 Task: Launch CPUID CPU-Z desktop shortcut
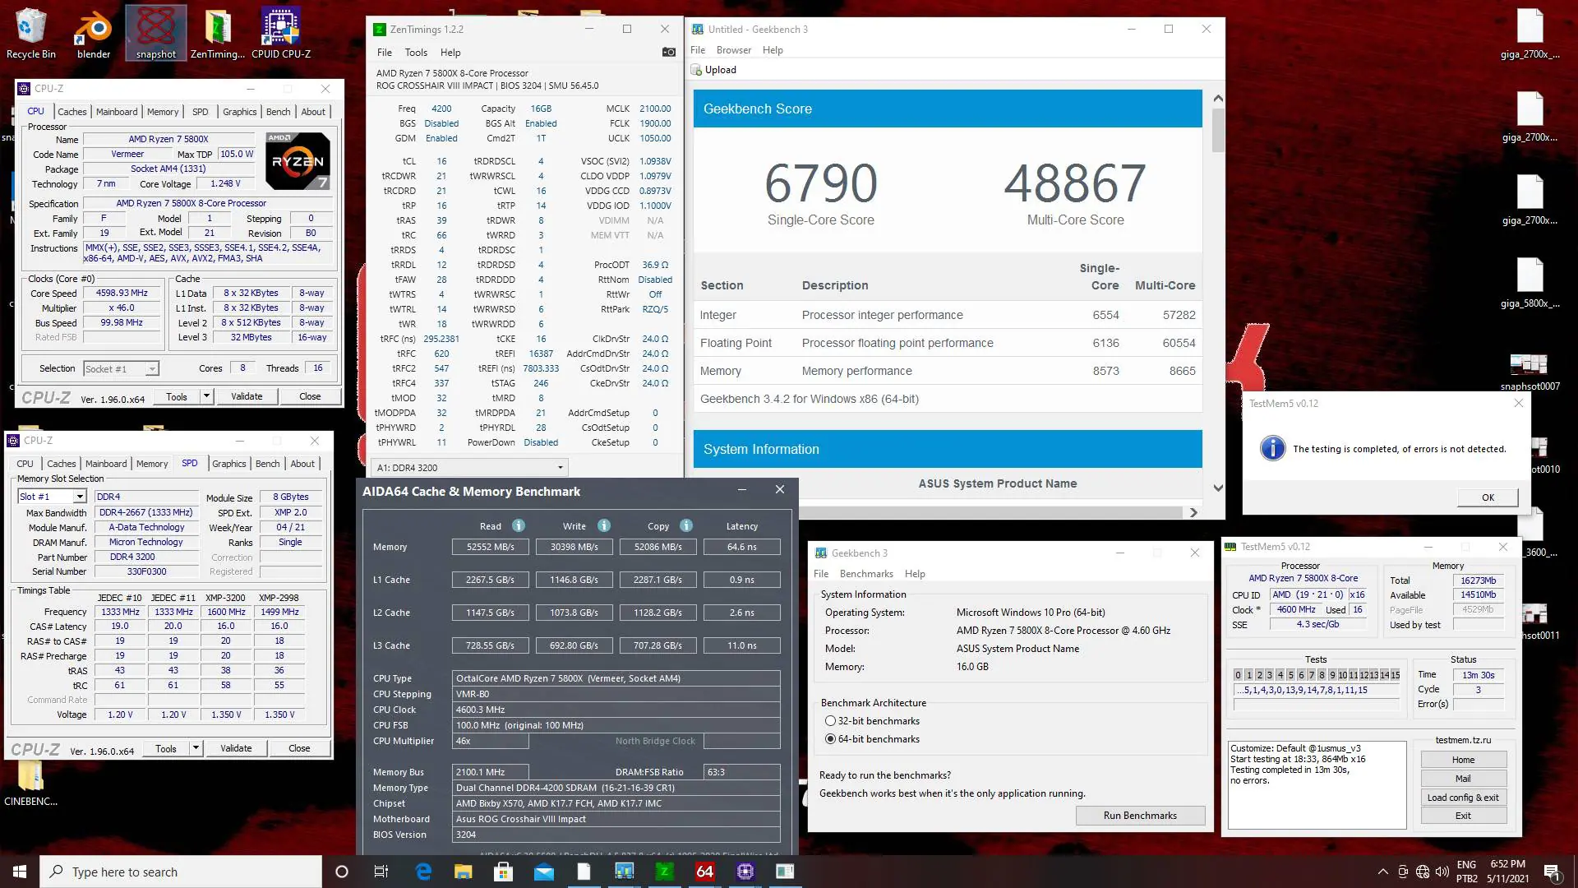[x=281, y=33]
